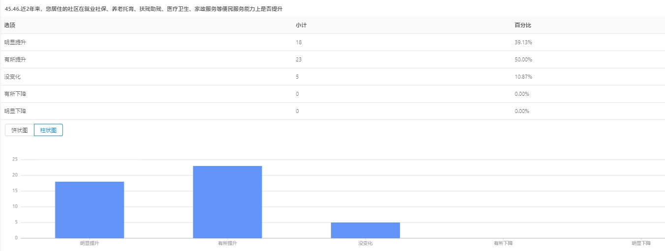
Task: Click the tallest bar for 有所提升
Action: (227, 202)
